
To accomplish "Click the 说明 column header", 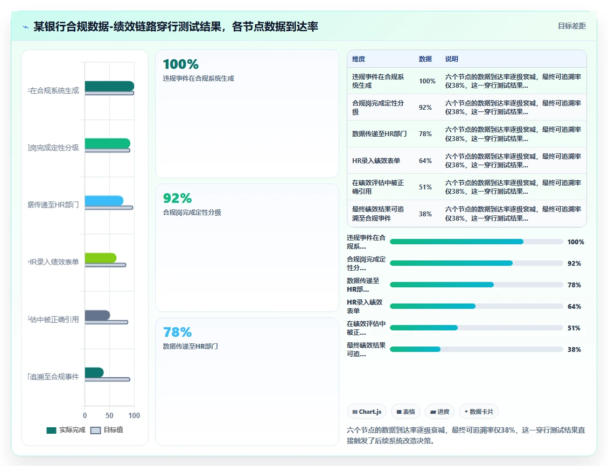I will click(x=452, y=59).
